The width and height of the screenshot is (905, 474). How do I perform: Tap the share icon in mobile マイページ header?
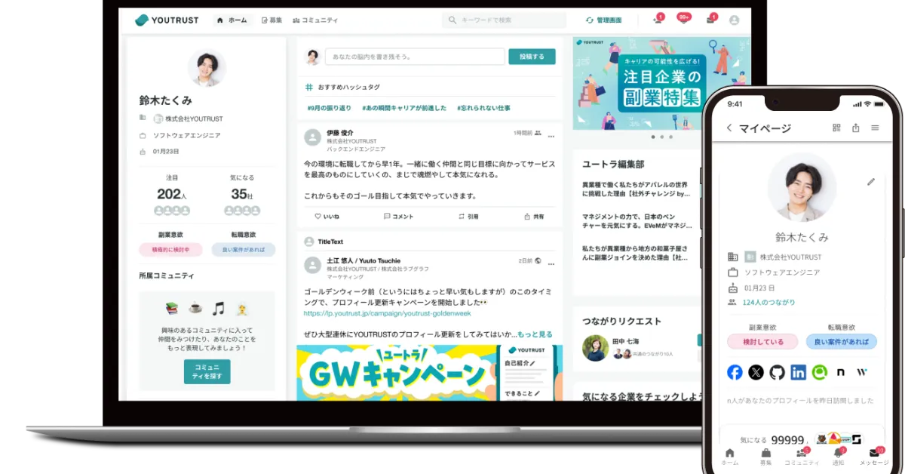(x=855, y=128)
